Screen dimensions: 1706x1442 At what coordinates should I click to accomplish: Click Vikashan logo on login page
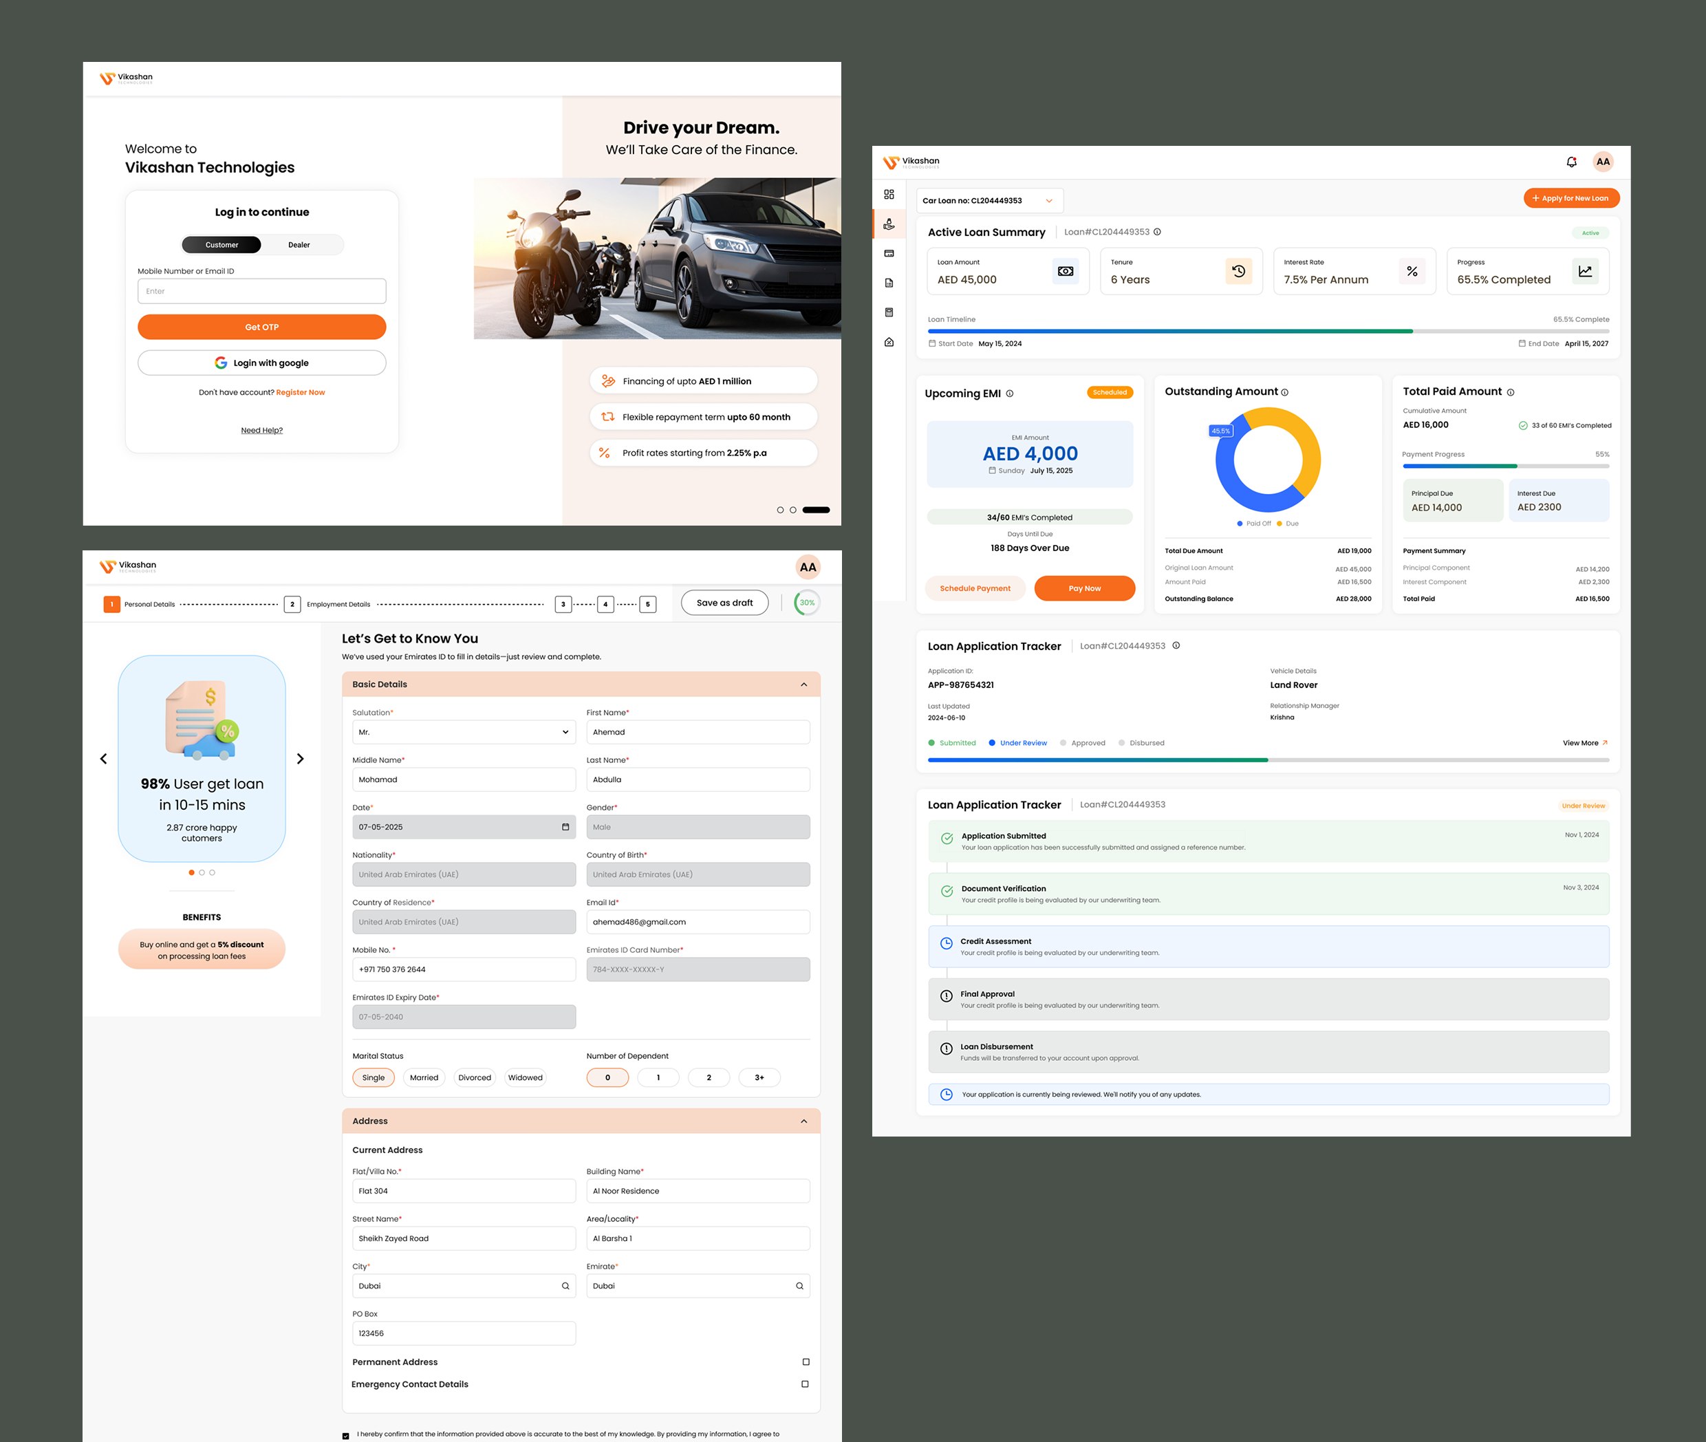(x=126, y=78)
